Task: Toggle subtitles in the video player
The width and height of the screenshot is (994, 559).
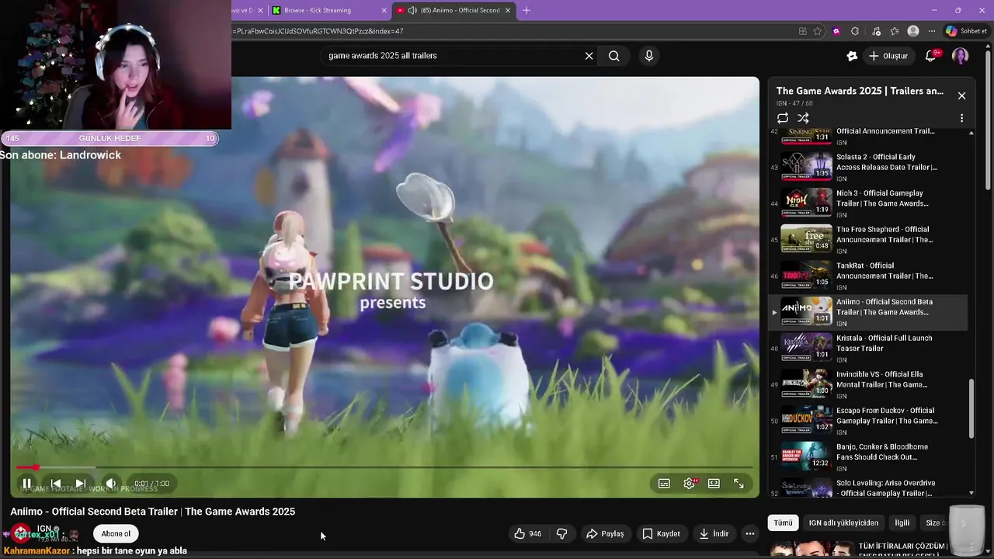Action: (x=664, y=484)
